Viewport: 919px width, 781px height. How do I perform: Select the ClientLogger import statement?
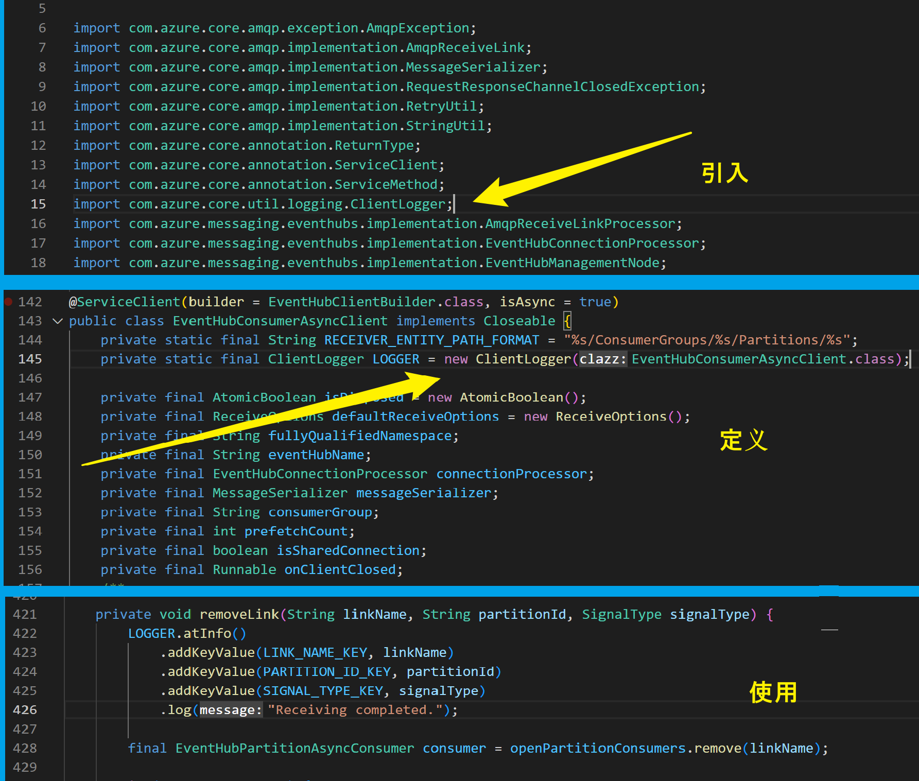pyautogui.click(x=263, y=204)
